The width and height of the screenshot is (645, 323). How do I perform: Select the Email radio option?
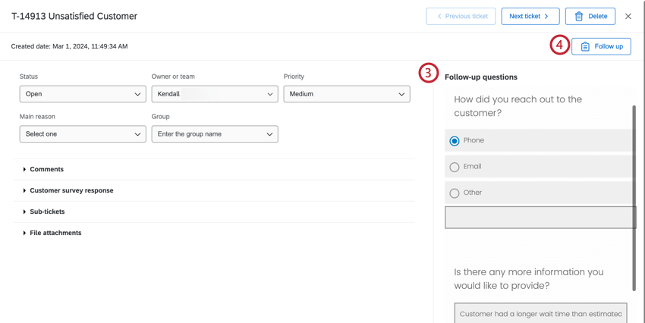tap(455, 167)
